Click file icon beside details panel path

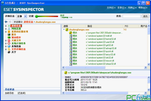click(66, 73)
